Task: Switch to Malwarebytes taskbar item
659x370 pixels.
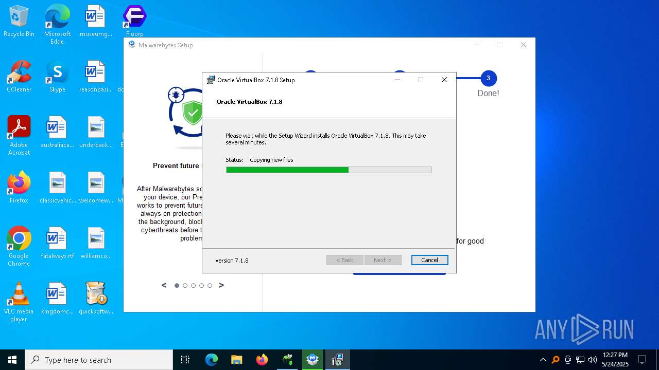Action: point(313,360)
